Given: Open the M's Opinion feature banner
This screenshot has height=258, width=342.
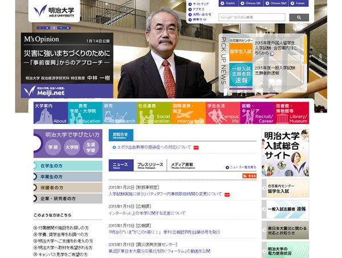Looking at the screenshot, I should coord(67,58).
